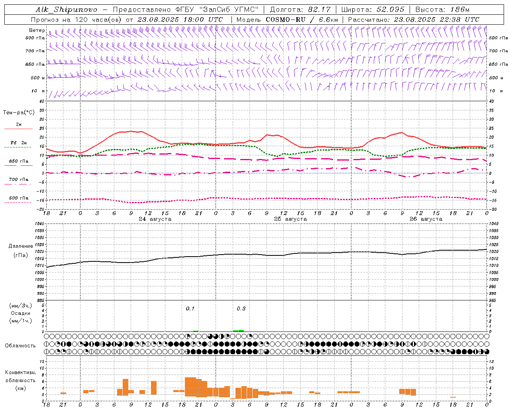The width and height of the screenshot is (510, 408).
Task: Click the 0.1 precipitation amount value
Action: click(x=190, y=309)
